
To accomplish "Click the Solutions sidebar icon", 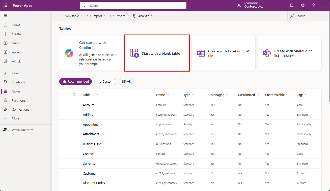I will coord(6,82).
